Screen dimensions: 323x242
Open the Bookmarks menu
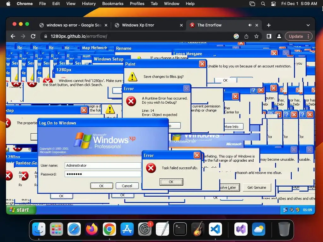click(x=113, y=3)
